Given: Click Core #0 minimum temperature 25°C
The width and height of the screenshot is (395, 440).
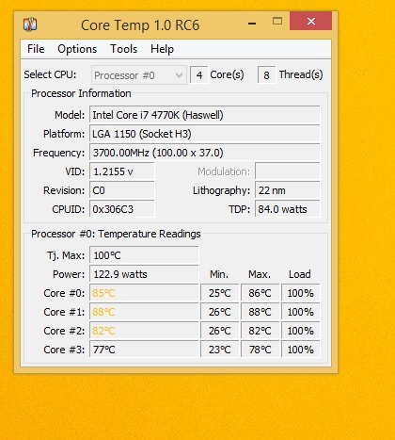Looking at the screenshot, I should 219,293.
